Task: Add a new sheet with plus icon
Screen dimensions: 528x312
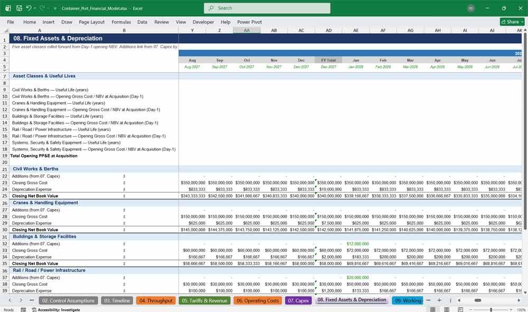Action: (439, 300)
